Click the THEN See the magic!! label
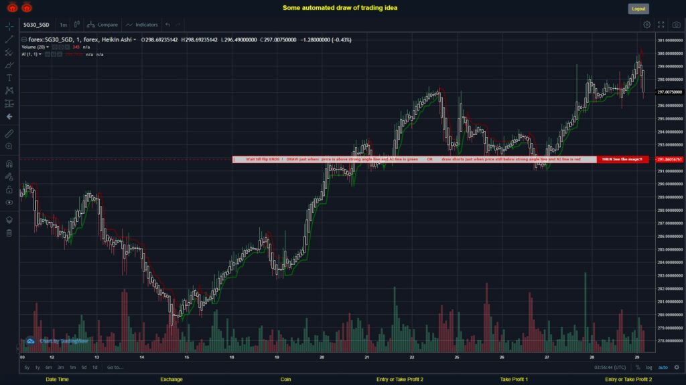 622,159
